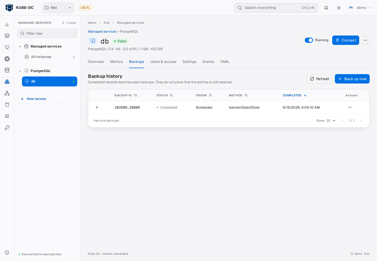Follow the blue Managed services link
Viewport: 377px width, 261px height.
point(102,32)
